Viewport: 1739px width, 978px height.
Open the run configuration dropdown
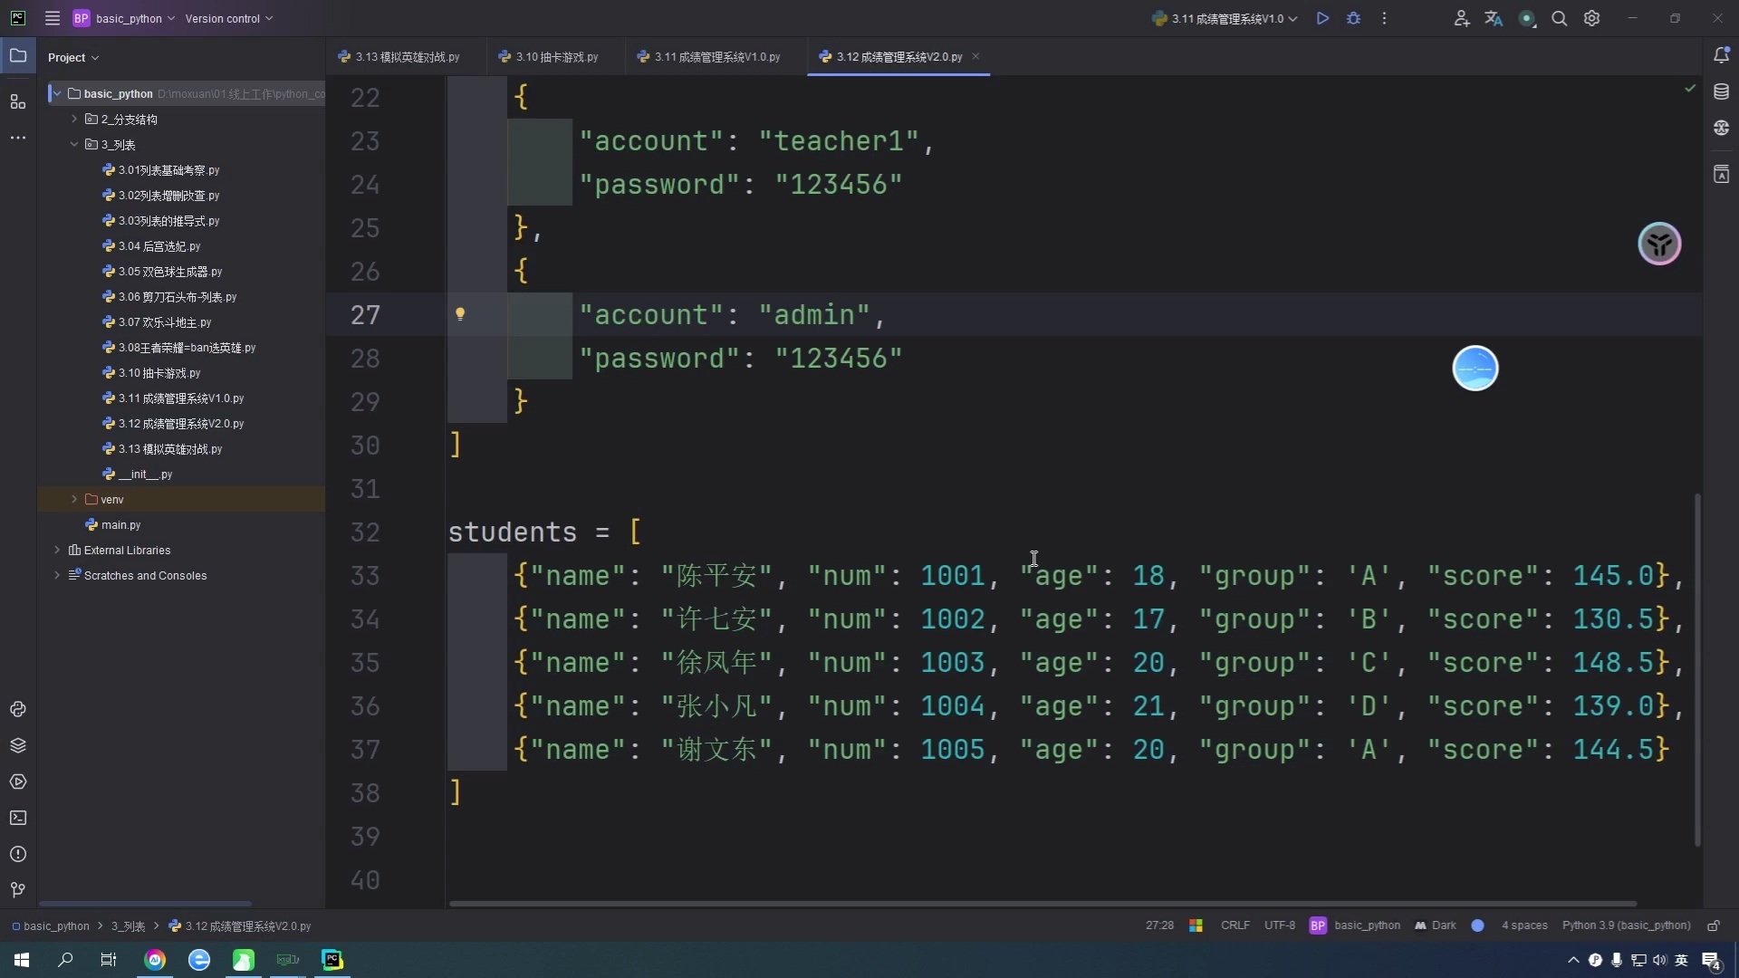(1225, 18)
